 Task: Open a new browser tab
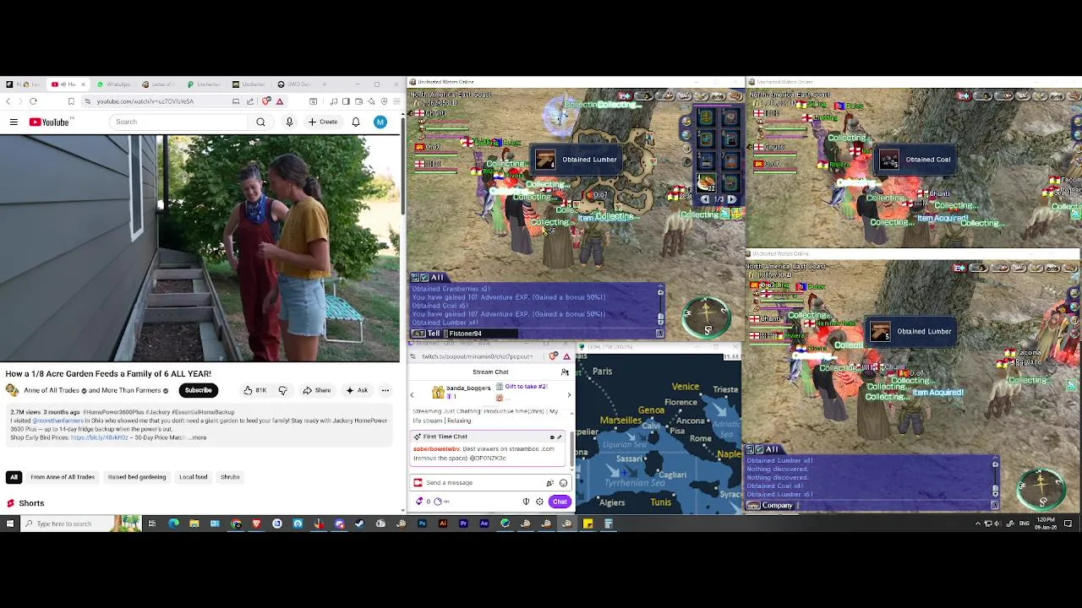tap(323, 84)
